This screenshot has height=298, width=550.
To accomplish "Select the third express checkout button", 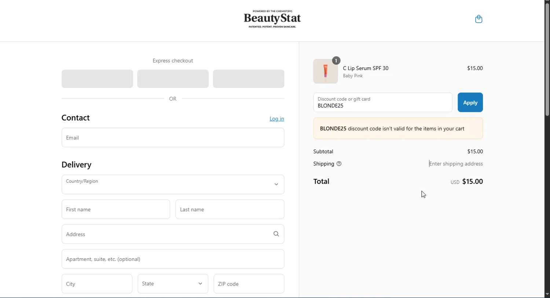I will click(249, 79).
